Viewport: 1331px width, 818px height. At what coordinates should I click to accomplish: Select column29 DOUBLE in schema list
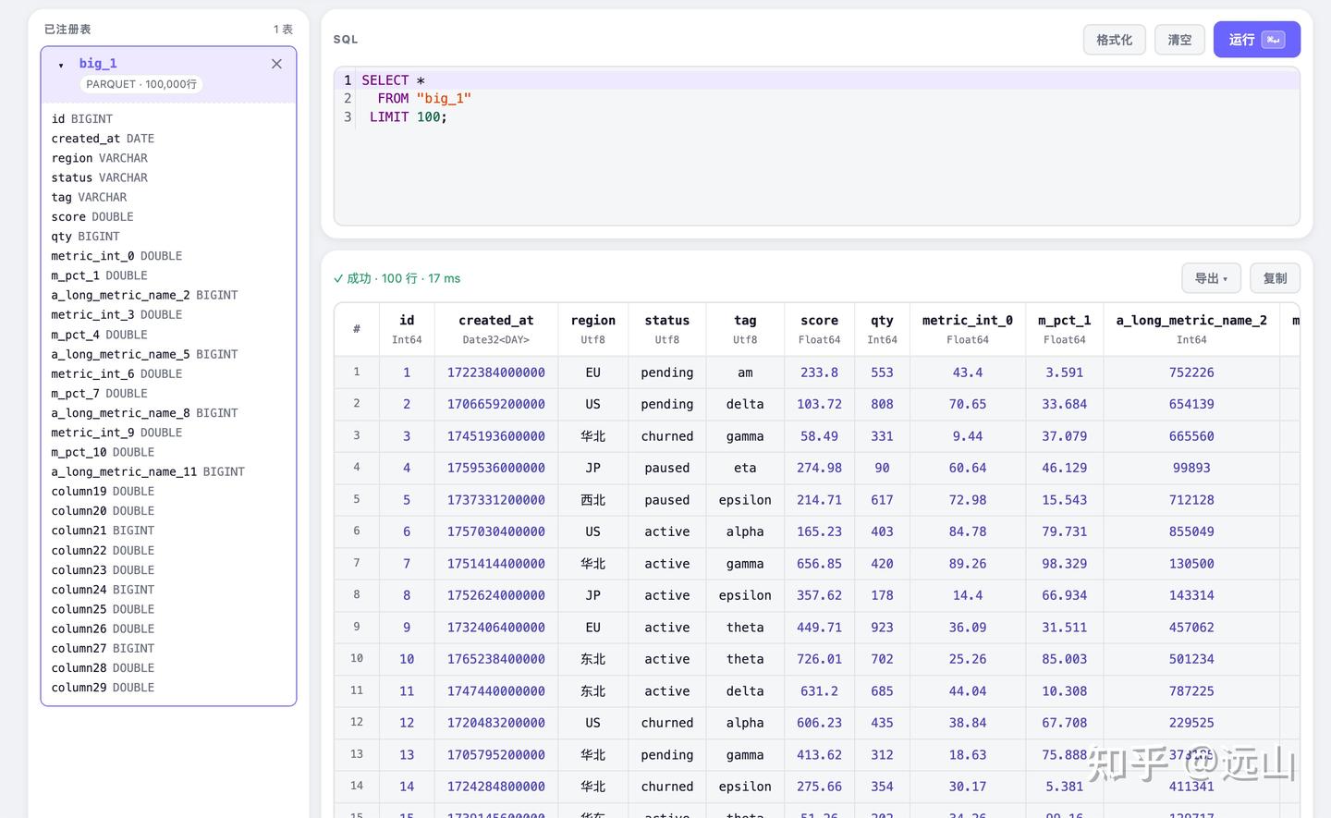[x=103, y=688]
